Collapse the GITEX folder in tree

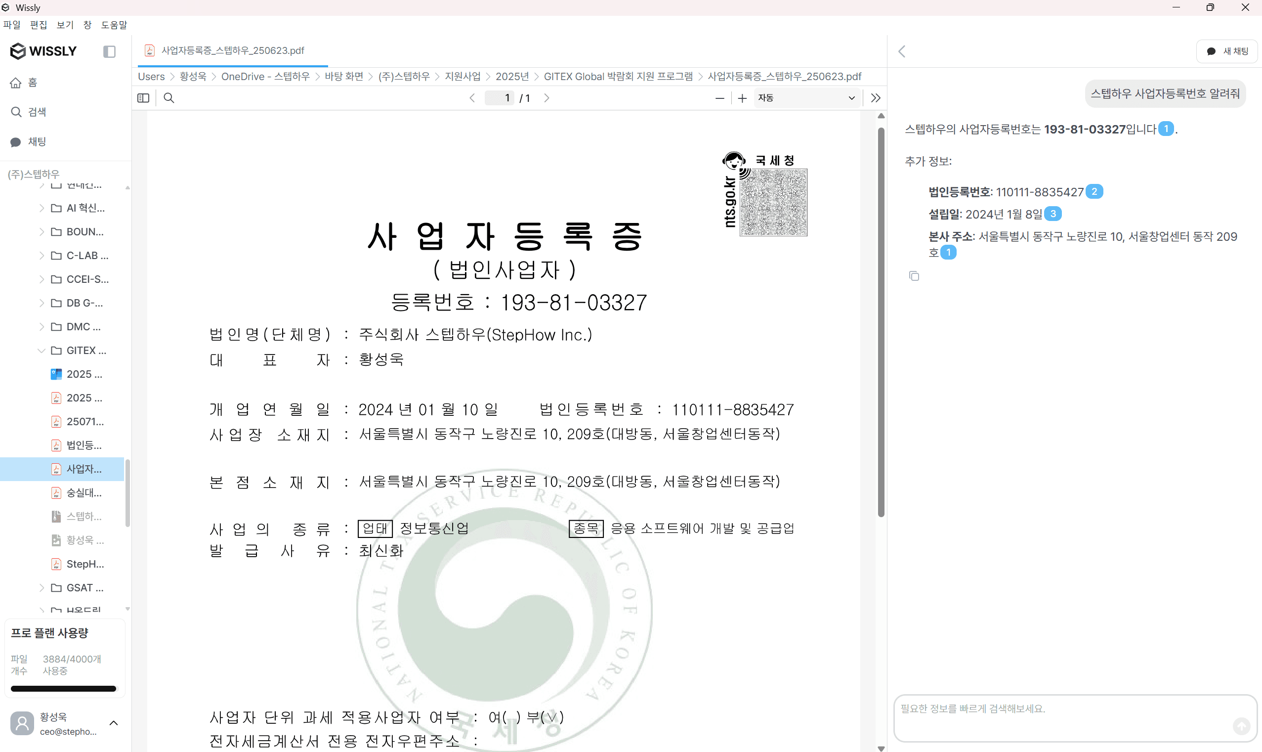coord(42,350)
